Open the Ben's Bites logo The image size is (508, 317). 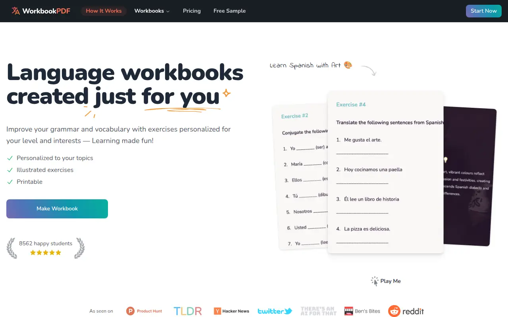(362, 311)
